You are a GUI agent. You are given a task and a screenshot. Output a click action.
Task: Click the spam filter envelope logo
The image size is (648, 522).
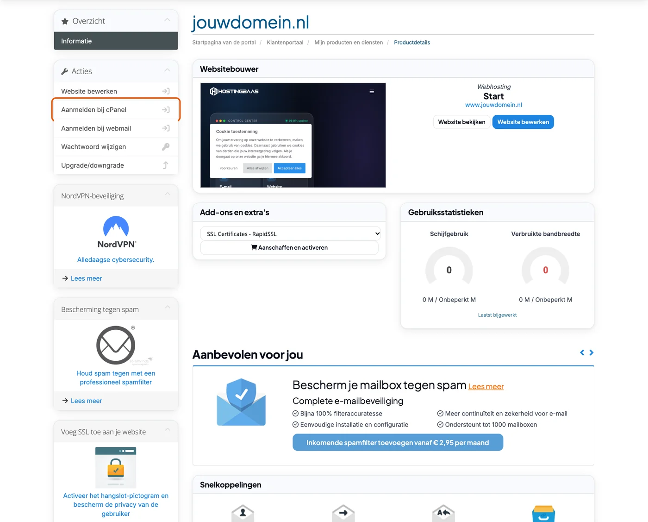[x=116, y=345]
